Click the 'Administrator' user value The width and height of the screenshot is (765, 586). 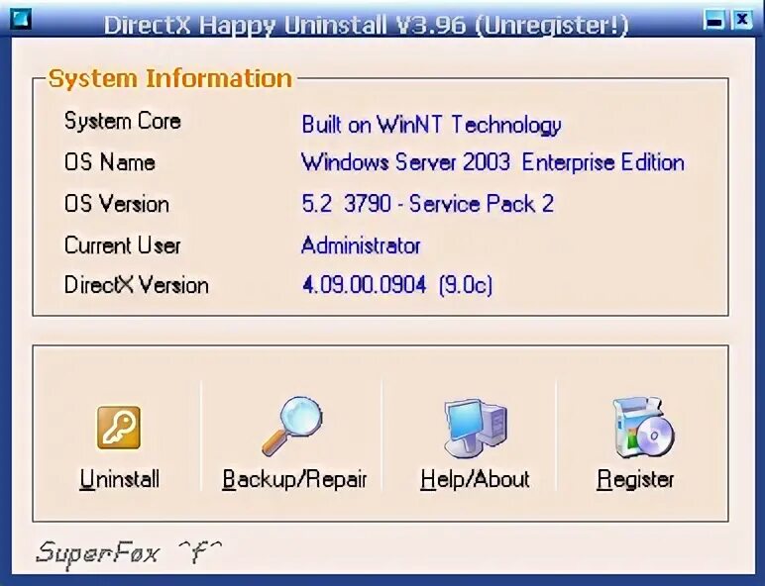point(361,245)
